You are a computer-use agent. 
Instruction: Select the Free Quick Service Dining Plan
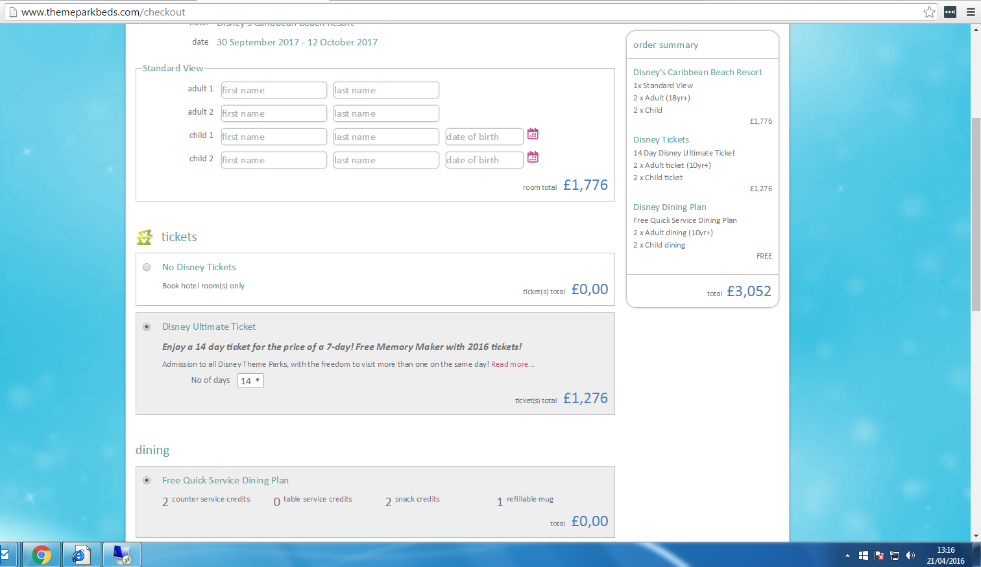pyautogui.click(x=147, y=480)
